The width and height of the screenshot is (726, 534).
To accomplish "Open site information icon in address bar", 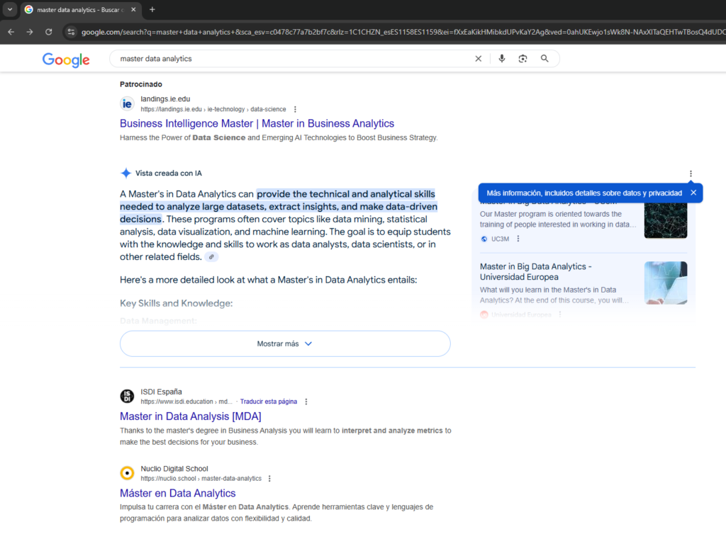I will [x=71, y=32].
